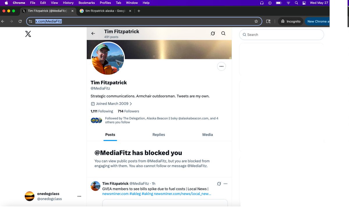Open the History menu
The image size is (349, 218).
tap(68, 3)
